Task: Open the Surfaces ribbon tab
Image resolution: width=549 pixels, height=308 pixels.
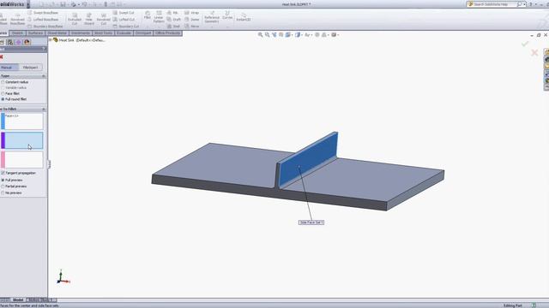Action: [x=35, y=33]
